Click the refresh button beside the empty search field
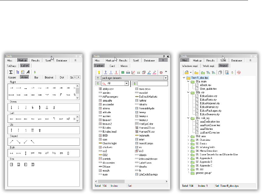The image size is (262, 194). coord(134,83)
